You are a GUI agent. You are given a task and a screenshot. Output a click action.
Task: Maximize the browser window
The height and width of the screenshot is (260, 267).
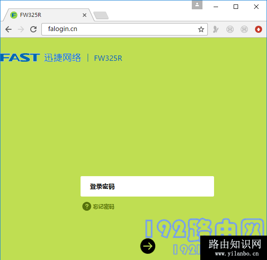pyautogui.click(x=236, y=7)
